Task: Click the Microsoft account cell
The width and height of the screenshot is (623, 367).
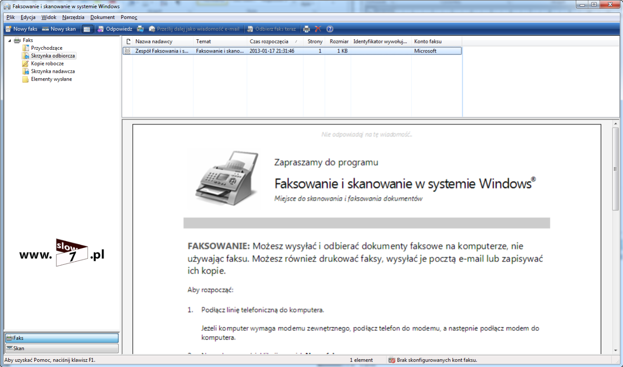Action: (x=425, y=51)
